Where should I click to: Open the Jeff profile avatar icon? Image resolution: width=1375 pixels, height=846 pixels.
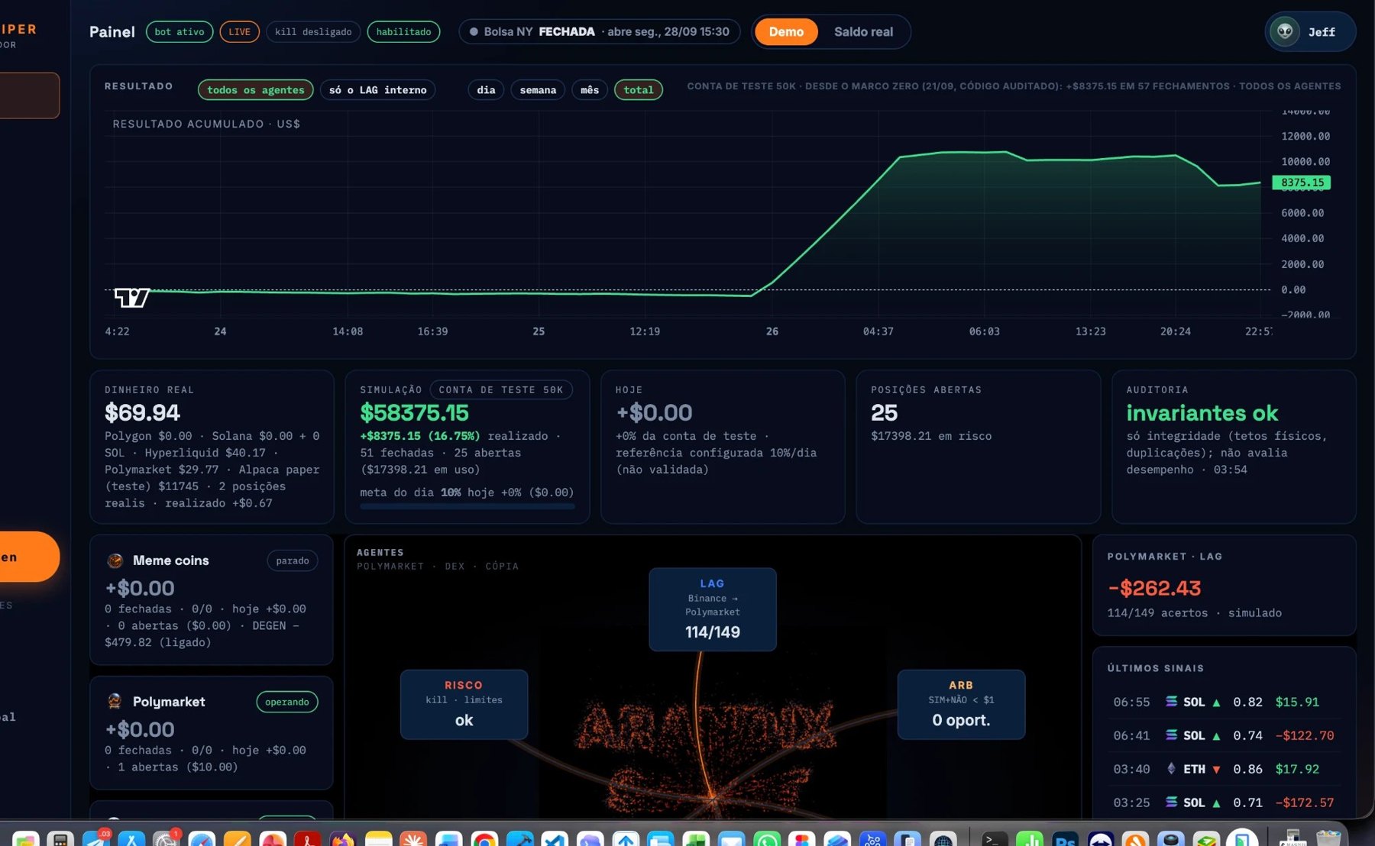click(x=1285, y=32)
